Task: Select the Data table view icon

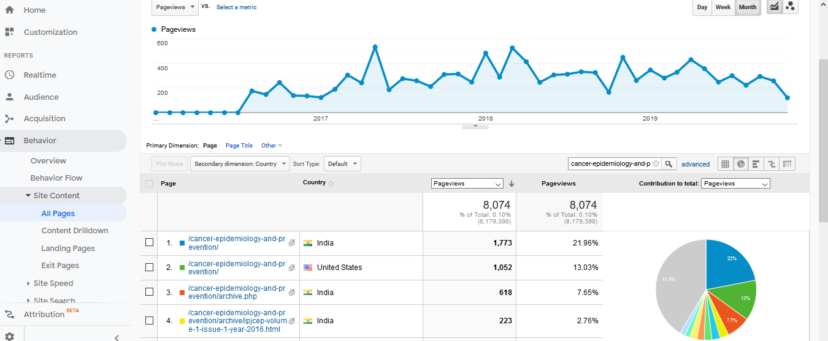Action: tap(725, 164)
